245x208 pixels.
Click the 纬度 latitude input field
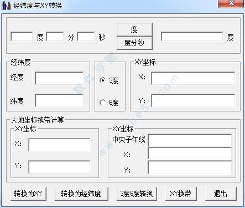[59, 100]
